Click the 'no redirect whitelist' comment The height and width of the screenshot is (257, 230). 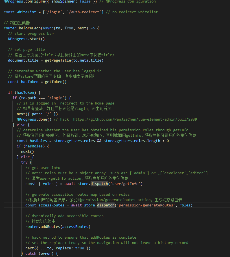click(x=132, y=12)
